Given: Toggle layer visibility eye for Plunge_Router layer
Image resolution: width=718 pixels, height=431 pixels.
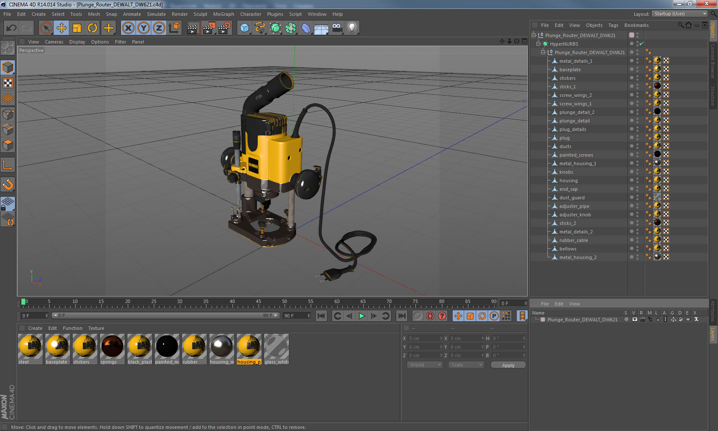Looking at the screenshot, I should coord(635,319).
